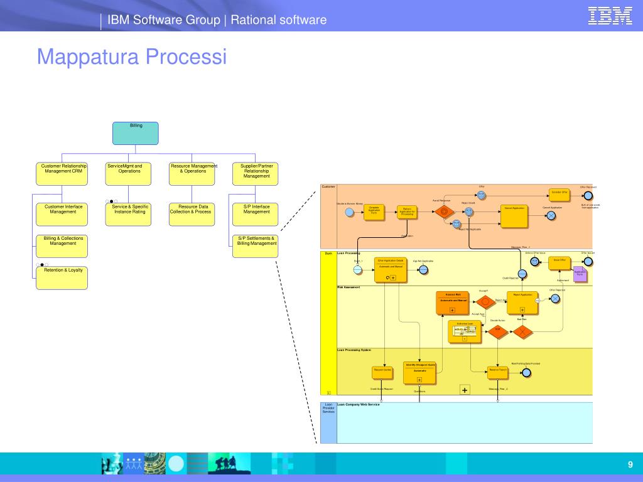Select the blue Billing root box

tap(136, 133)
